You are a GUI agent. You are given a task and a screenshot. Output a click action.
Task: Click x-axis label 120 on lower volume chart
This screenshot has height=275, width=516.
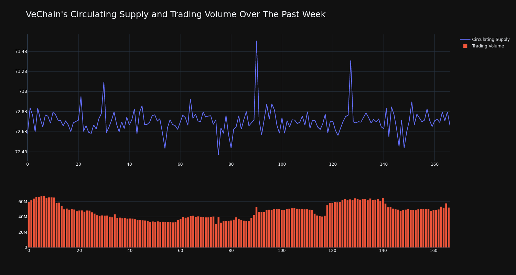[x=332, y=251]
